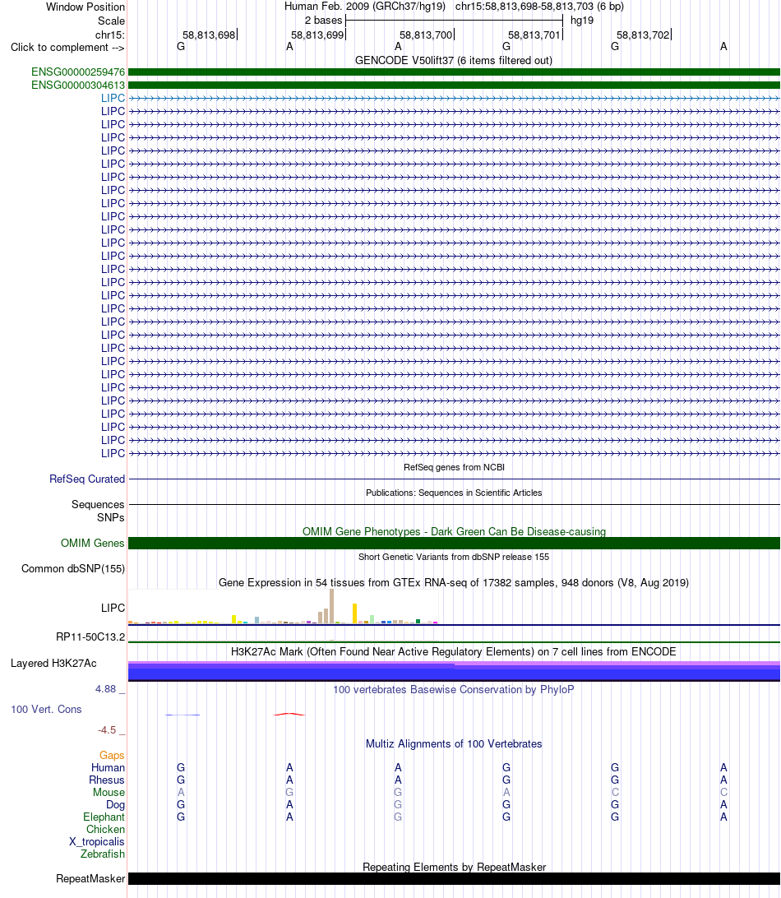Click the GTEx Gene Expression track title
The width and height of the screenshot is (781, 898).
454,582
